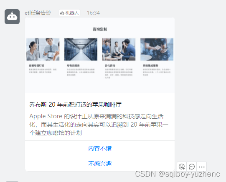Open card title 乔布斯 20 年前想打造的苹果咖啡厅
This screenshot has height=182, width=226.
click(x=75, y=105)
